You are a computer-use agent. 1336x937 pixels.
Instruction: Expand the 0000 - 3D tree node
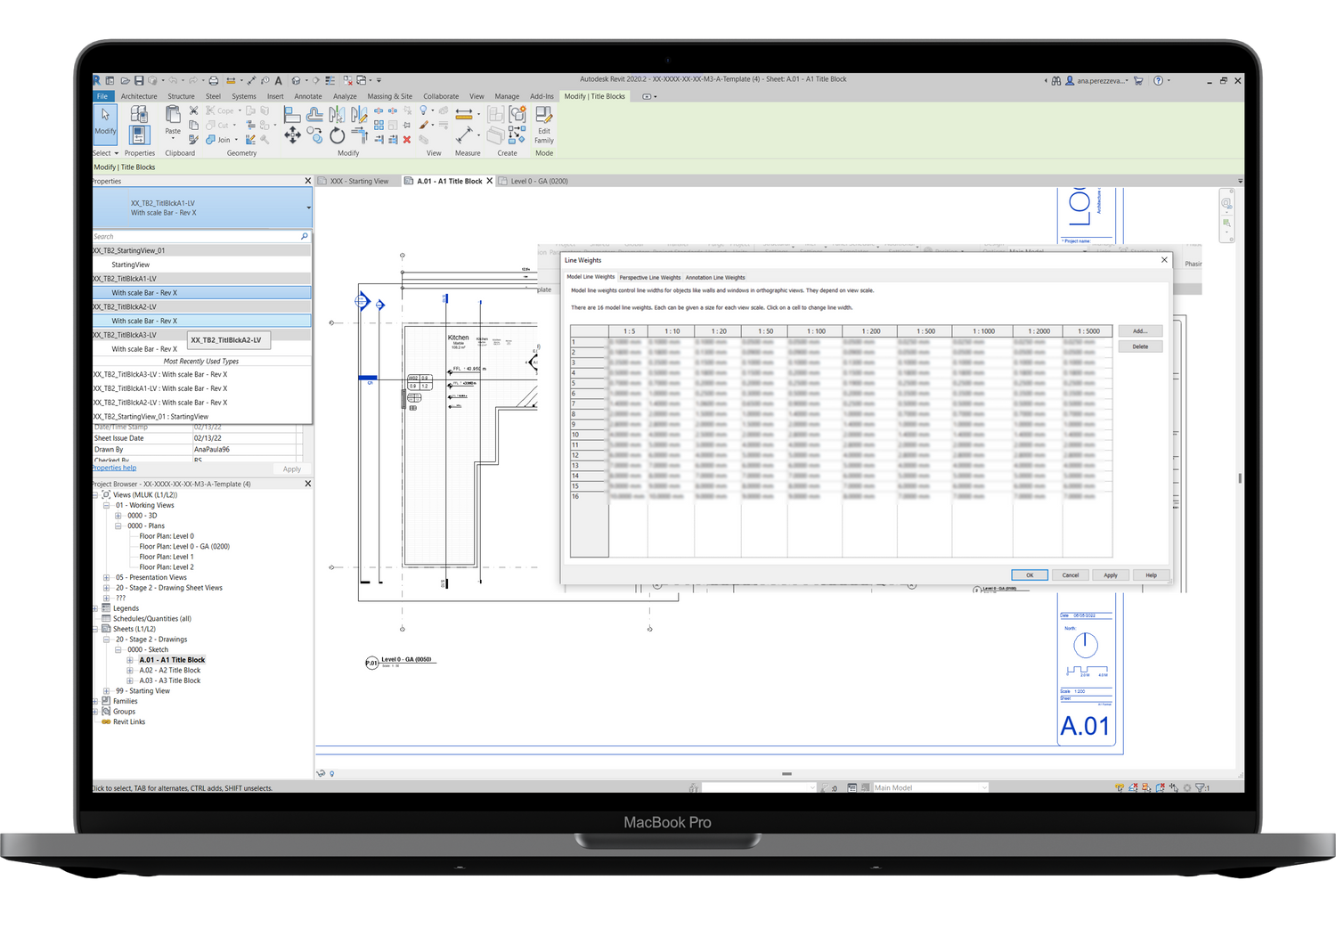click(118, 516)
